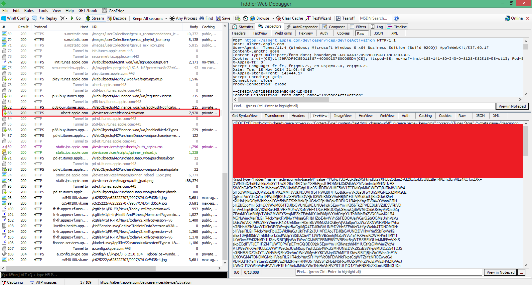This screenshot has width=532, height=285.
Task: Open the response ImageView tab
Action: pos(343,116)
